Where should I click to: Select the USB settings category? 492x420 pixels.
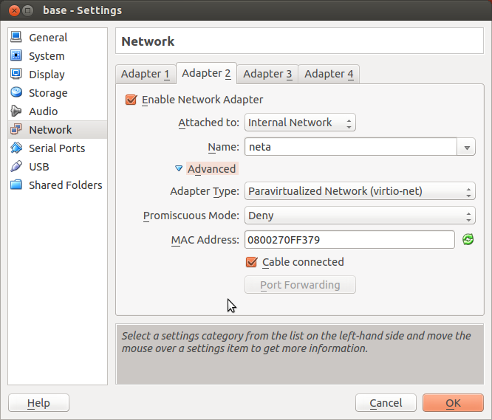tap(38, 167)
